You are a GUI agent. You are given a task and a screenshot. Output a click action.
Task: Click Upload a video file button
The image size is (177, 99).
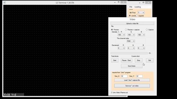click(x=132, y=23)
